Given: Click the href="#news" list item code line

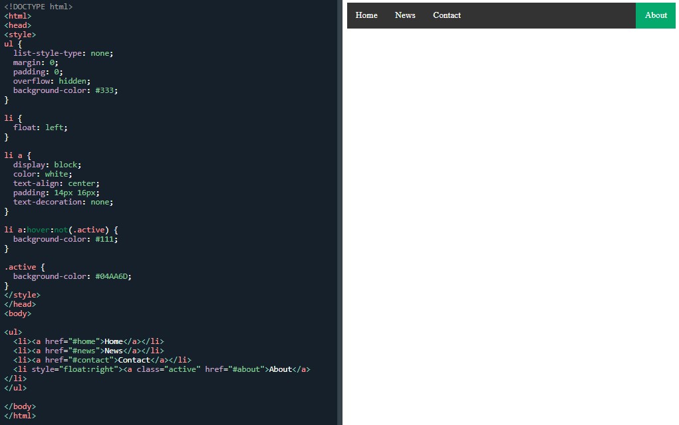Looking at the screenshot, I should (88, 351).
